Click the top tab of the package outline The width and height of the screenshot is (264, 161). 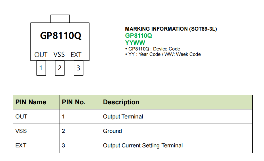click(60, 19)
